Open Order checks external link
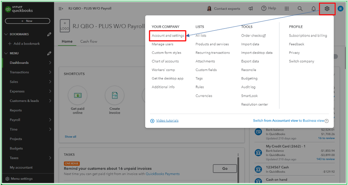Image resolution: width=348 pixels, height=185 pixels. click(253, 35)
